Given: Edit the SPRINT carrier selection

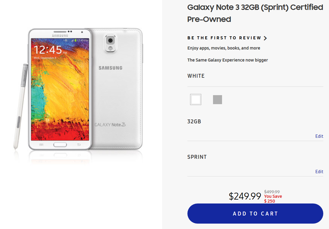Looking at the screenshot, I should (x=319, y=171).
